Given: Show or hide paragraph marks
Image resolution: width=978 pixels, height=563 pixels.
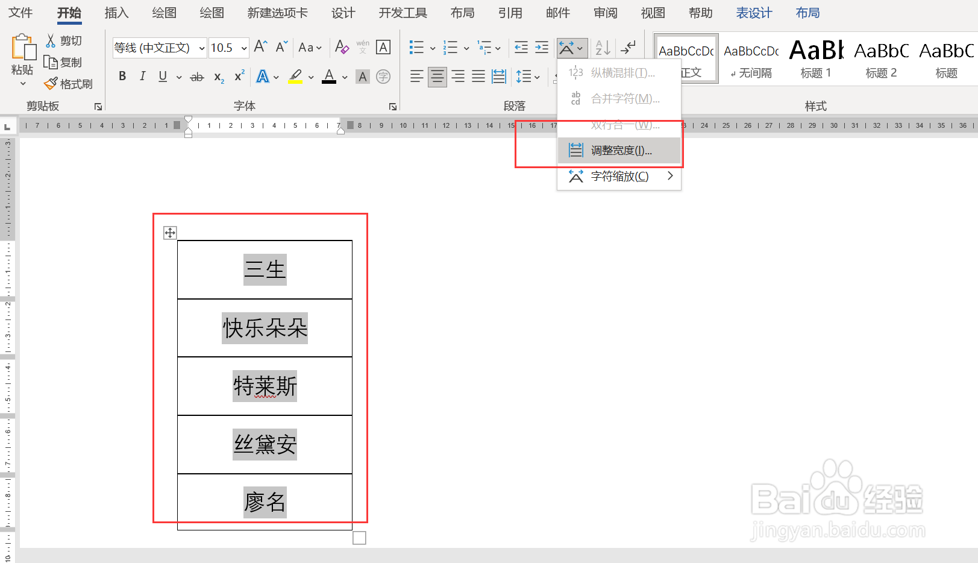Looking at the screenshot, I should 628,47.
